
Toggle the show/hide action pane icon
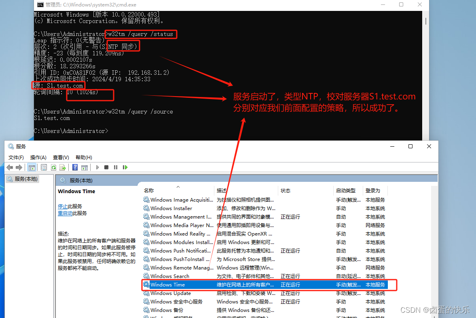[85, 167]
